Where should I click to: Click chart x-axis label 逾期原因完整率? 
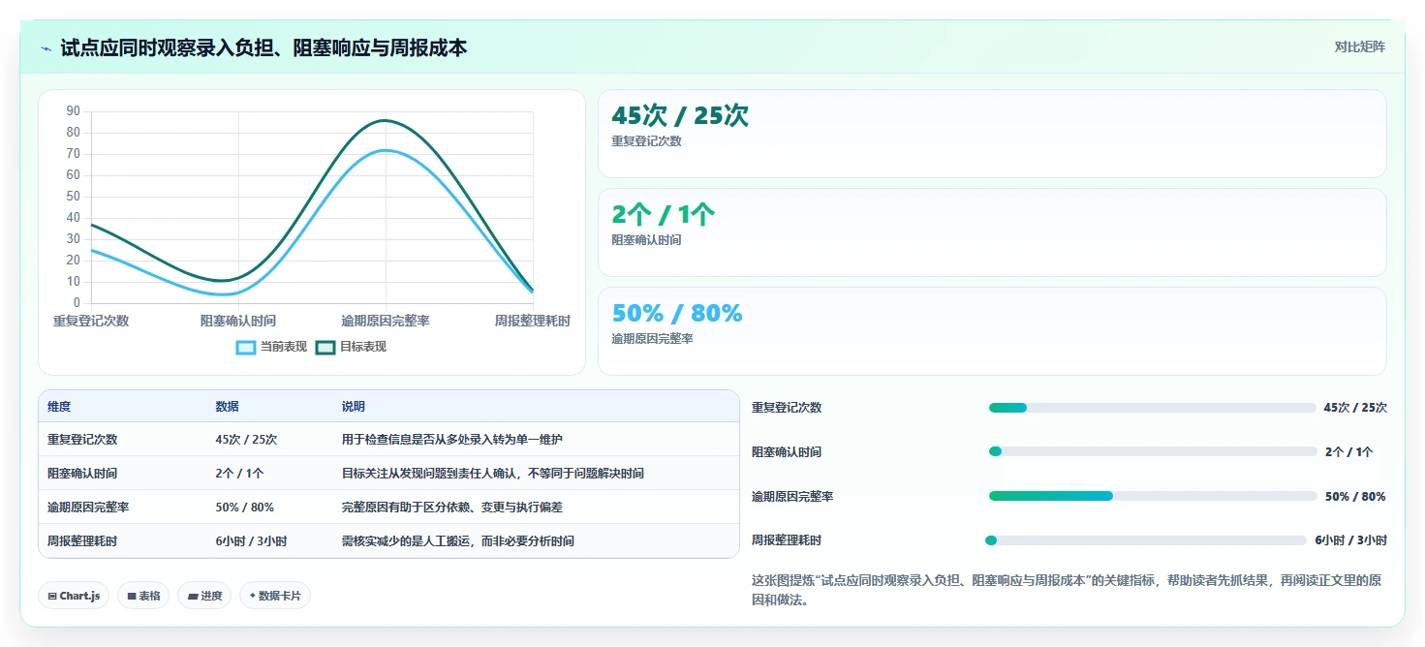tap(386, 321)
